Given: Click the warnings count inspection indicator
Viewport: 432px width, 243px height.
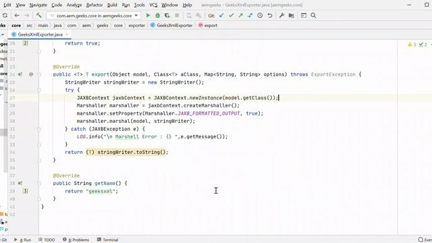Looking at the screenshot, I should pyautogui.click(x=412, y=45).
